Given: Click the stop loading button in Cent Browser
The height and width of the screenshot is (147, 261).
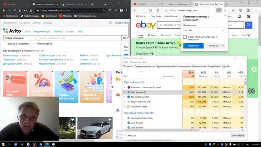Looking at the screenshot, I should (x=15, y=10).
